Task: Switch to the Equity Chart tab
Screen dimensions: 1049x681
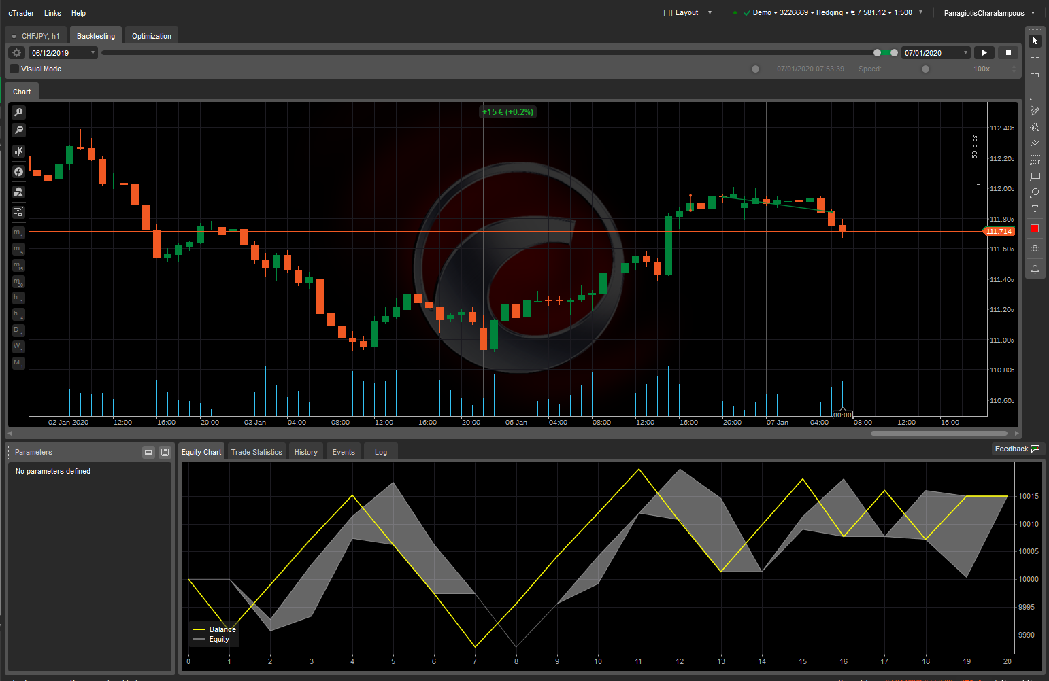Action: click(x=201, y=452)
